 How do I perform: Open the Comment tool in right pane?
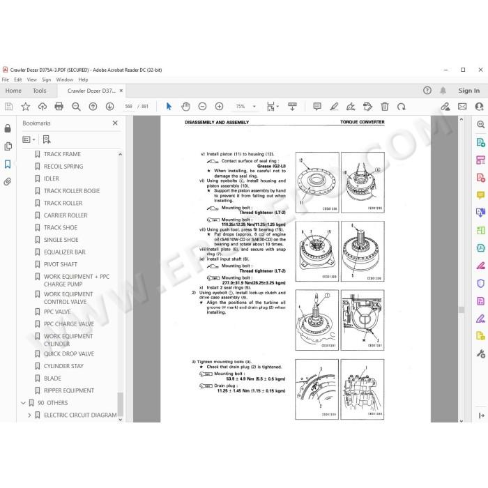click(x=480, y=195)
